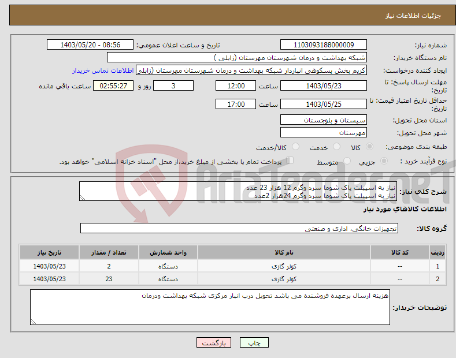
Task: Click the delivery city field مهرستان
Action: [x=324, y=132]
